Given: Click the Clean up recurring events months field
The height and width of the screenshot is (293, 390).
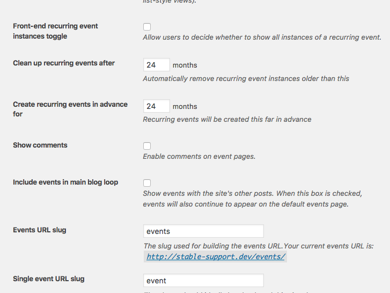Looking at the screenshot, I should click(157, 65).
